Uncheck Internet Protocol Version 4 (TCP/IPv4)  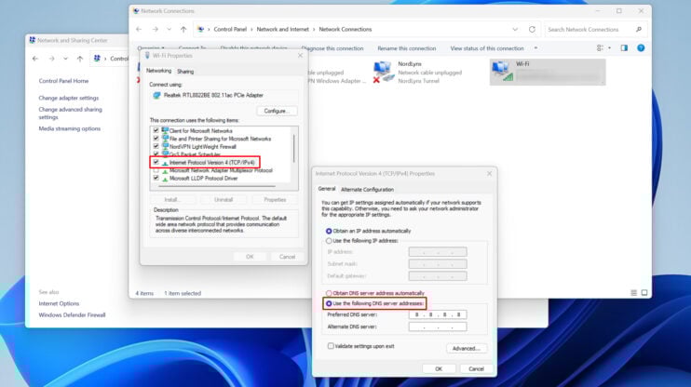156,162
